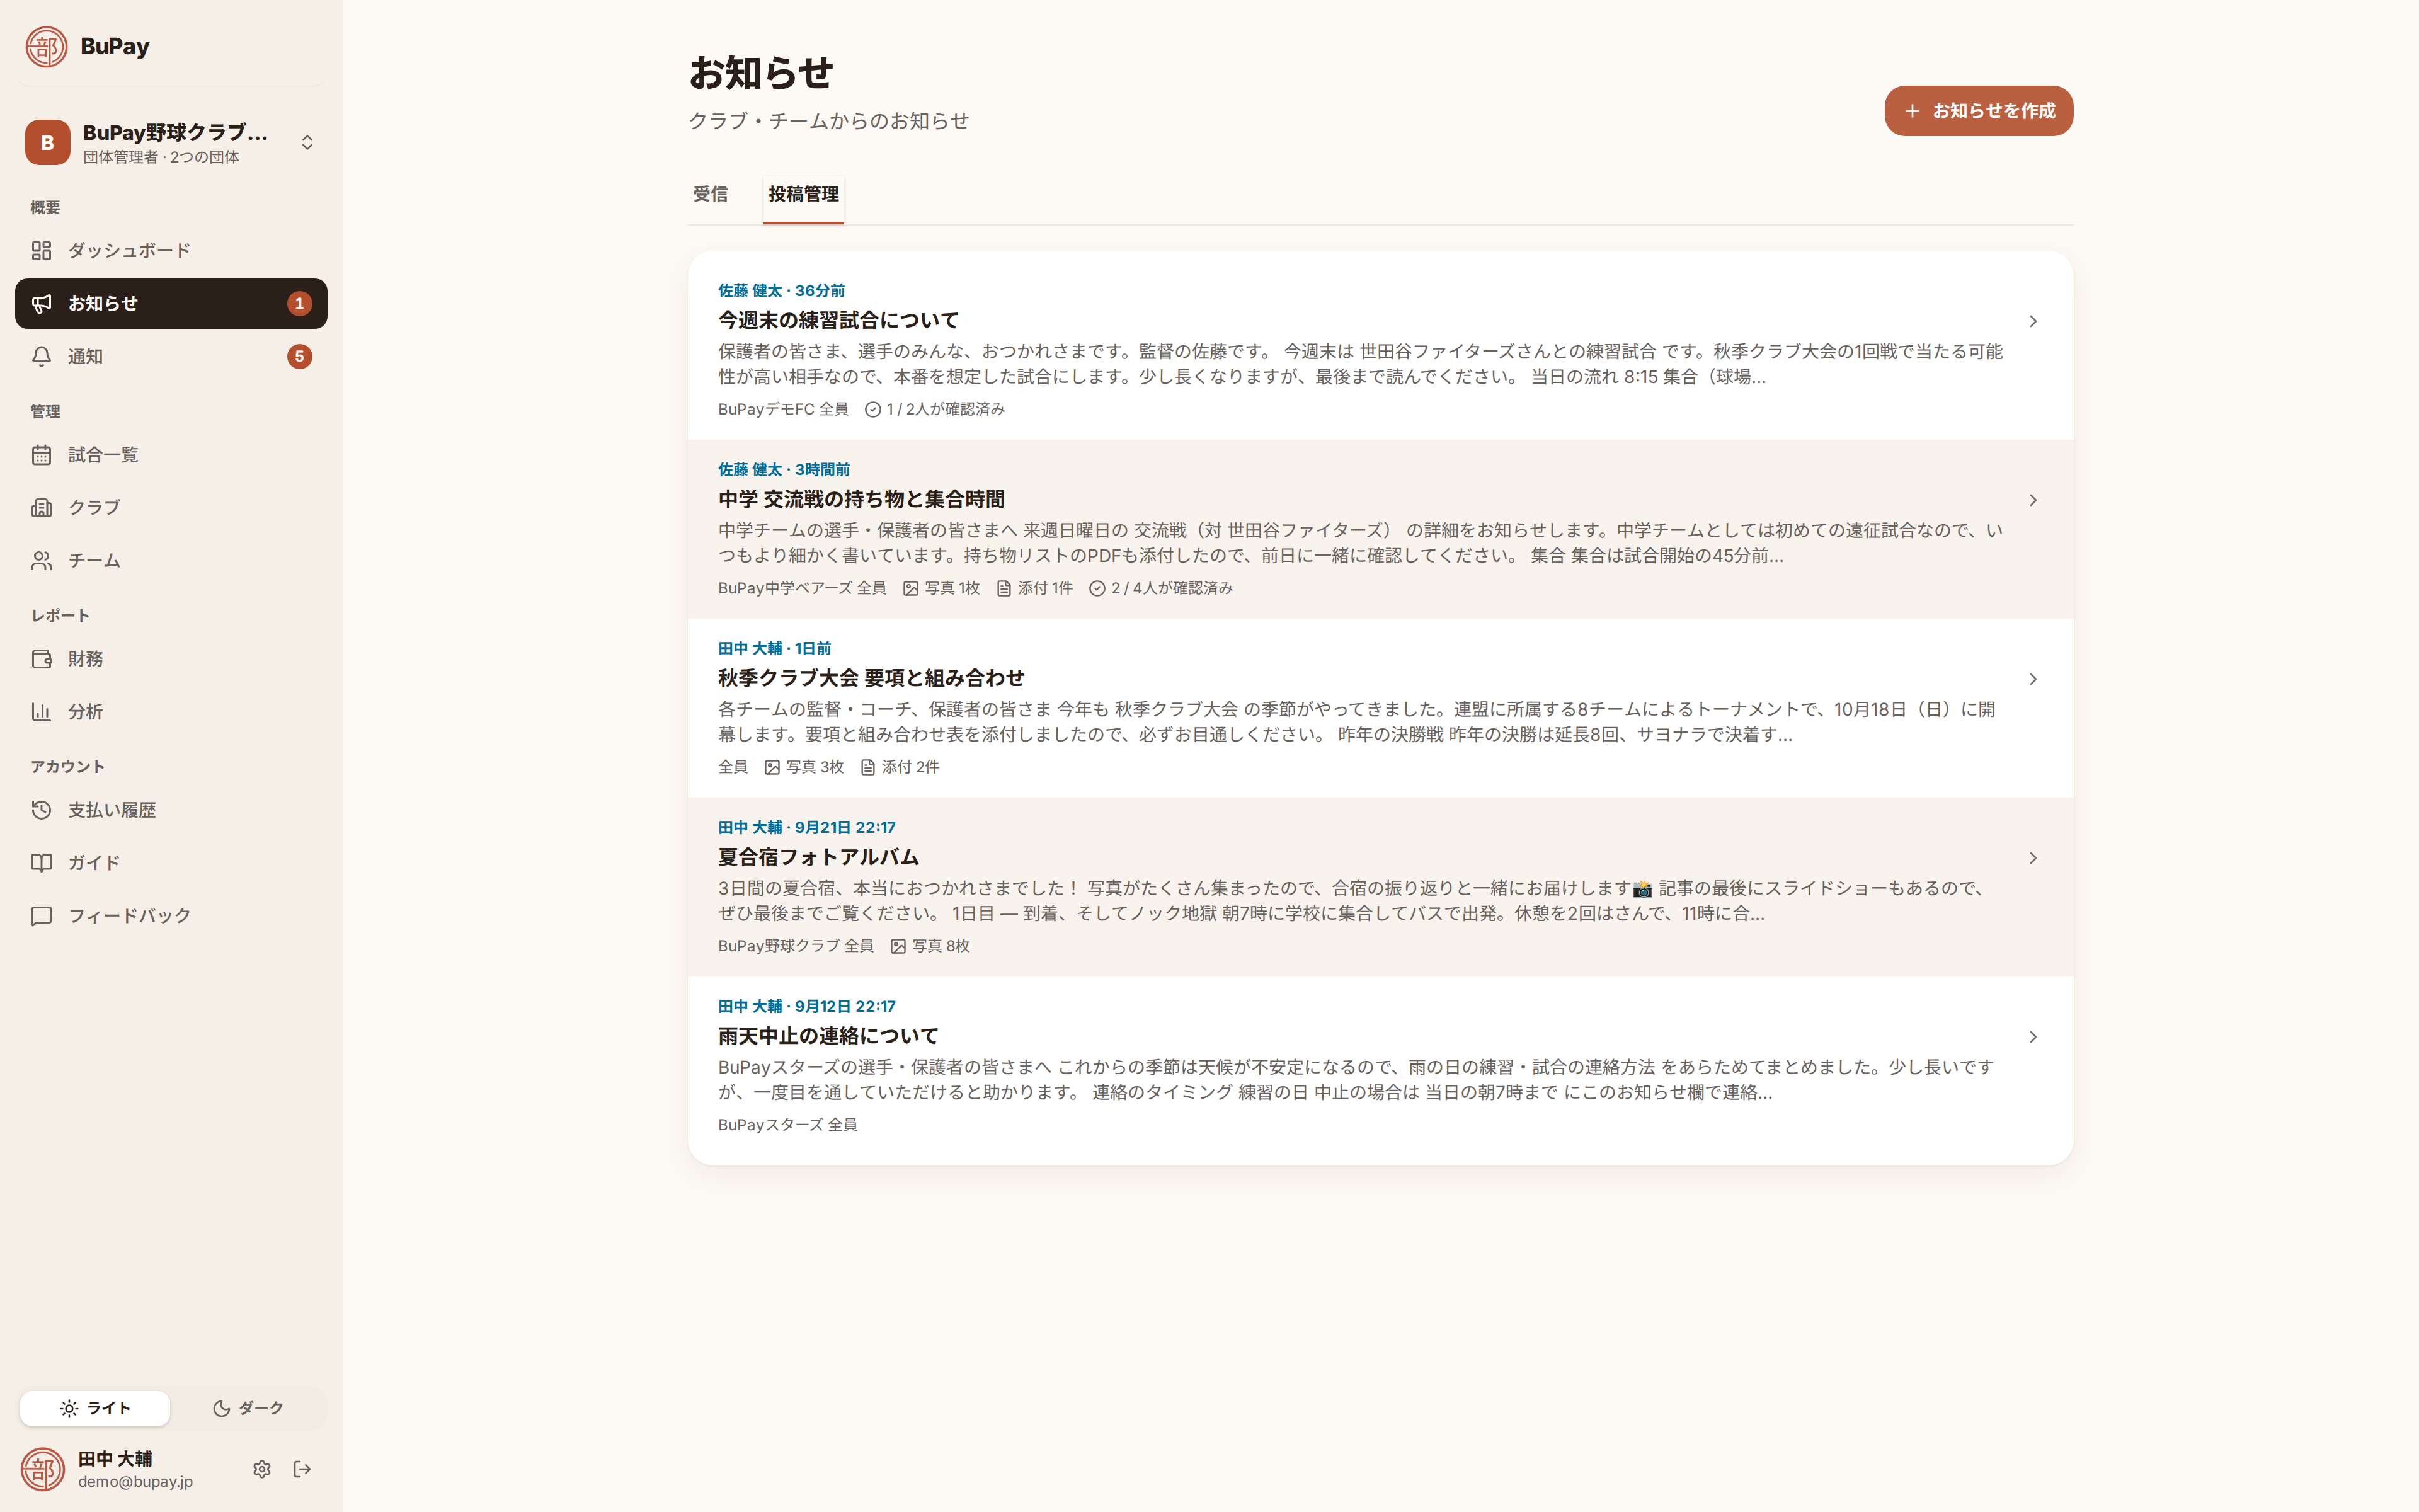Expand chevron for 中学 交流戦の持ち物と集合時間
The height and width of the screenshot is (1512, 2419).
click(2033, 500)
